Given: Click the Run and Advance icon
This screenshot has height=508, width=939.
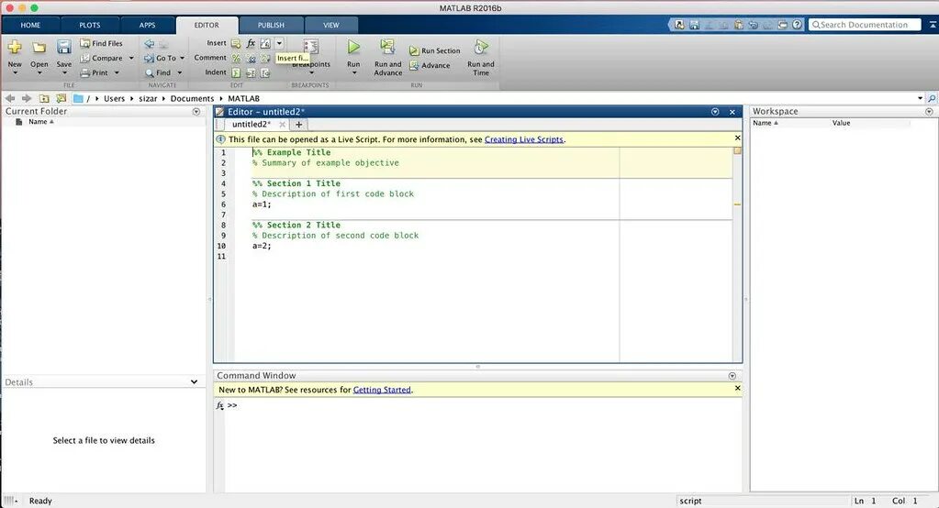Looking at the screenshot, I should pyautogui.click(x=388, y=48).
